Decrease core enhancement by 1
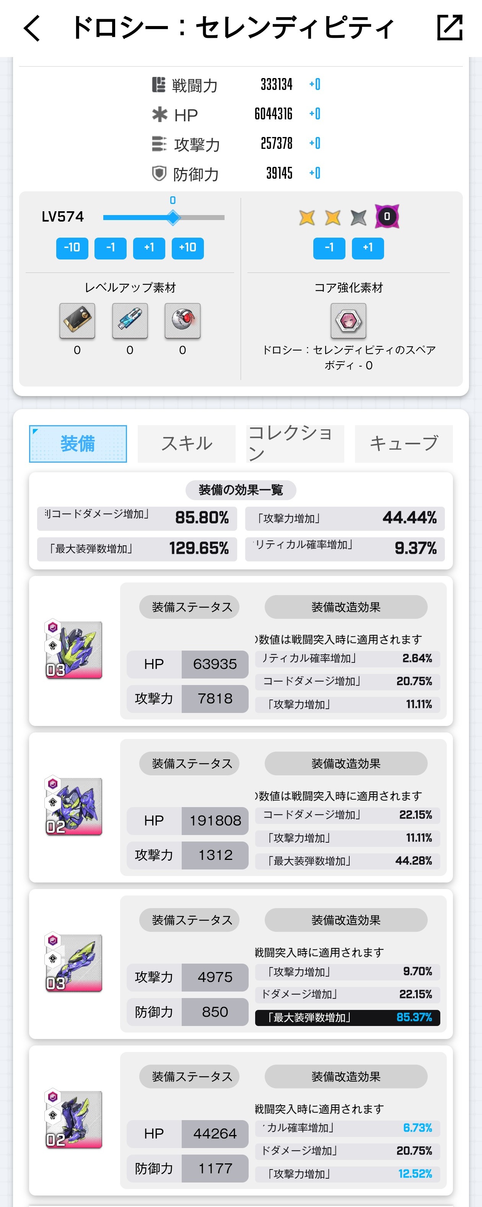 click(x=329, y=248)
